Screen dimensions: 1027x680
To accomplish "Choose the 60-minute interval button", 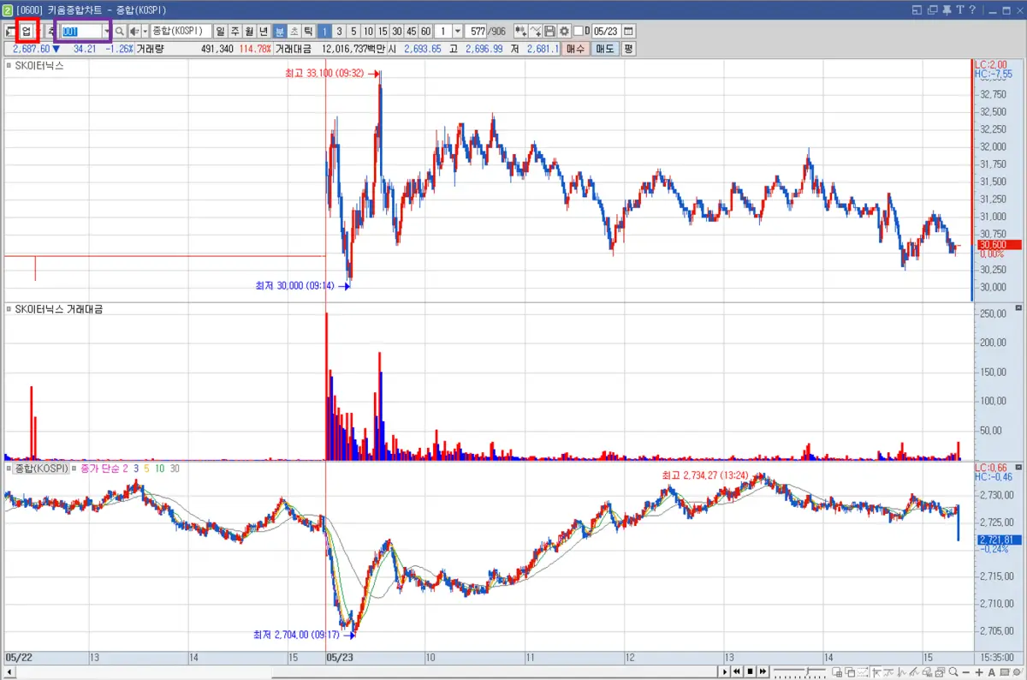I will (x=426, y=31).
